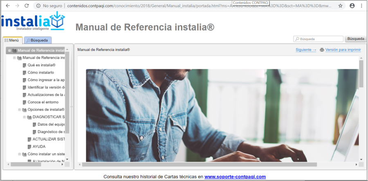Bookmark this page with star icon

click(x=340, y=6)
